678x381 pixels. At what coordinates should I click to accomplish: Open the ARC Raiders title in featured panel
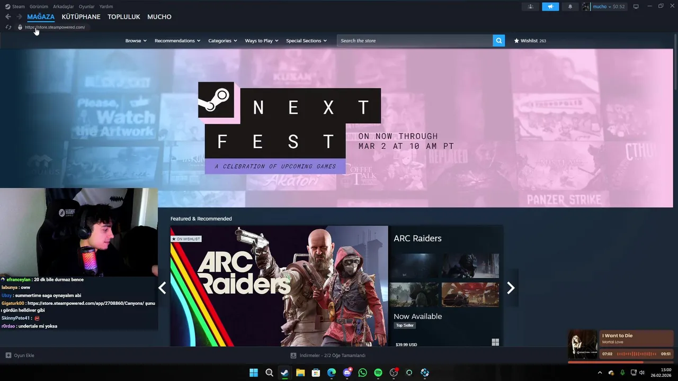[417, 238]
